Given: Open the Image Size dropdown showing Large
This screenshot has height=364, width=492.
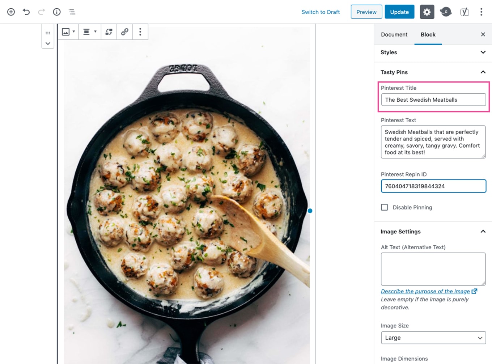Looking at the screenshot, I should [433, 338].
